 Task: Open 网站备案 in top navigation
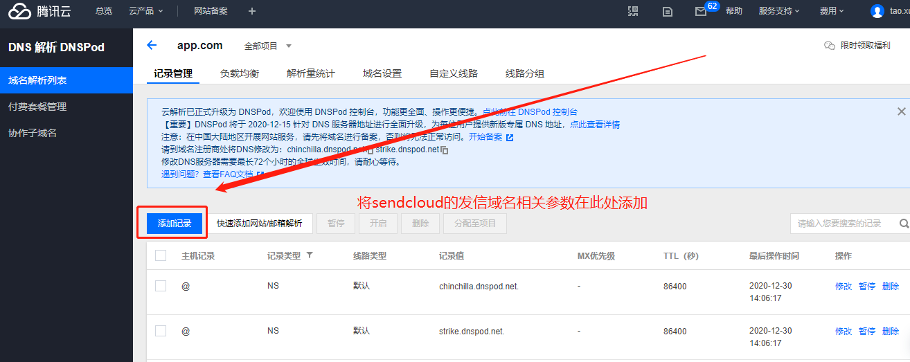point(211,11)
